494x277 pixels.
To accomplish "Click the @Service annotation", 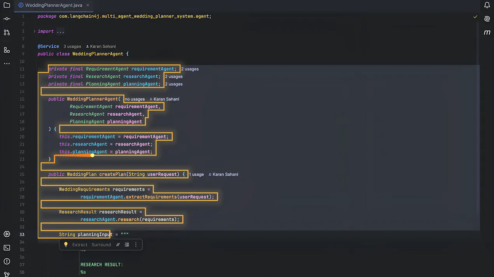I will pos(48,46).
